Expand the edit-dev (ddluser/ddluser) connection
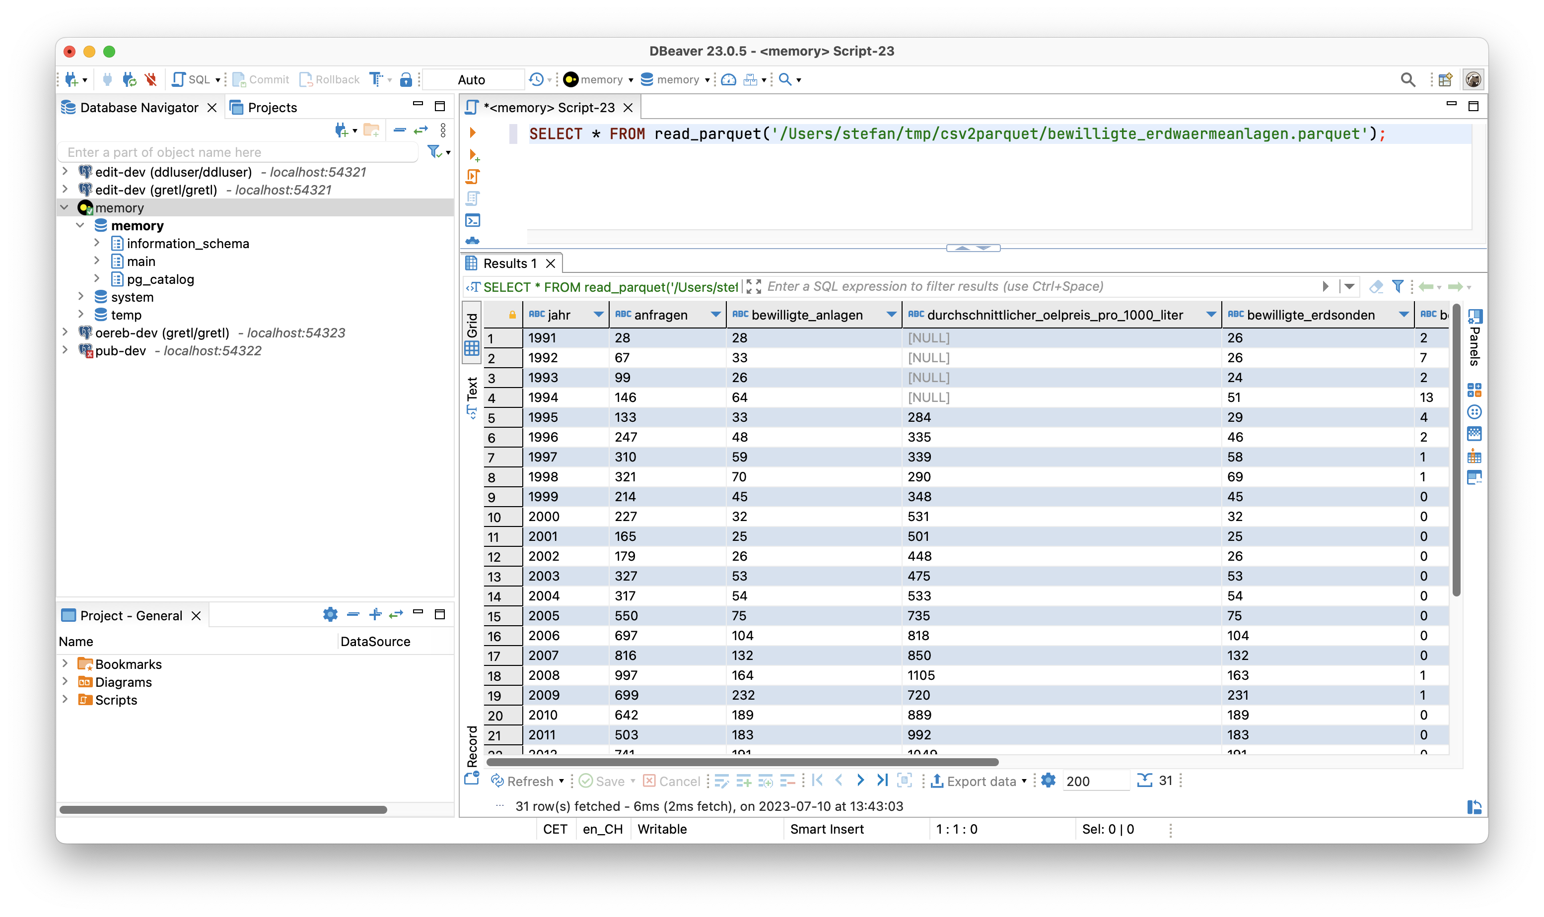Image resolution: width=1544 pixels, height=917 pixels. coord(65,171)
